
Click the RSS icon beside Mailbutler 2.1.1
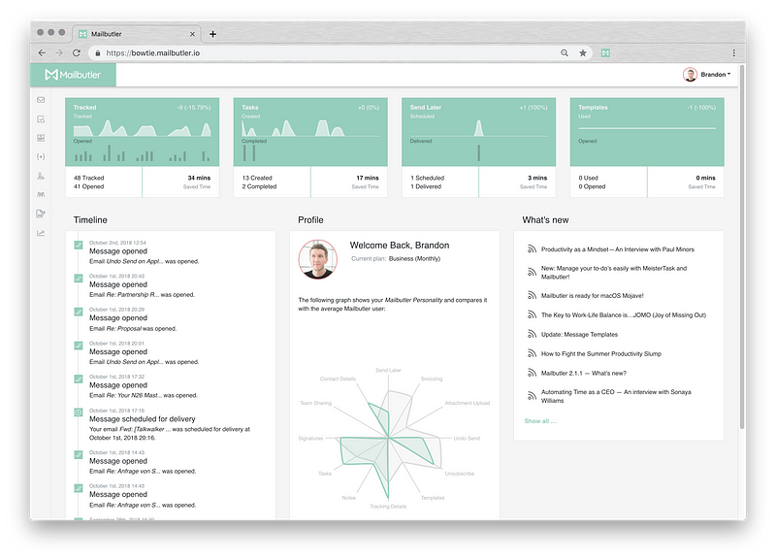pyautogui.click(x=532, y=373)
